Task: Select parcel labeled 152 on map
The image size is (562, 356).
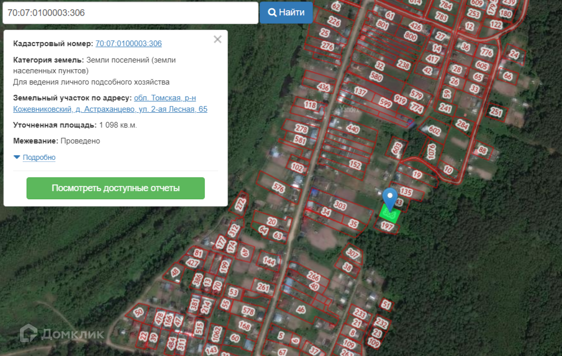Action: pos(355,164)
